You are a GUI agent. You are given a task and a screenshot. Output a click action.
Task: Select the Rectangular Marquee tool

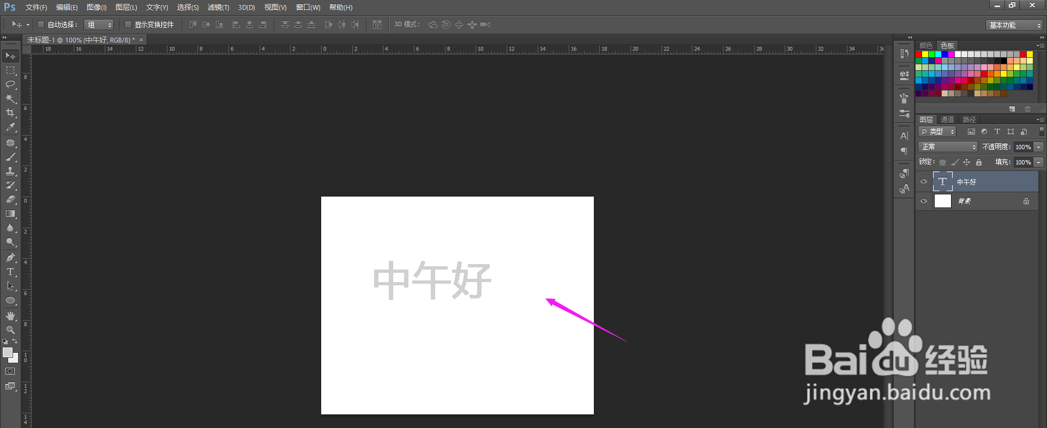[x=10, y=70]
